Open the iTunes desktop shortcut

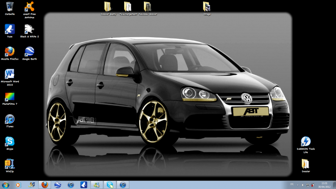[10, 121]
